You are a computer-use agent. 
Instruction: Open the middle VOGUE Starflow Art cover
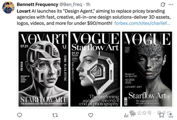(x=95, y=69)
